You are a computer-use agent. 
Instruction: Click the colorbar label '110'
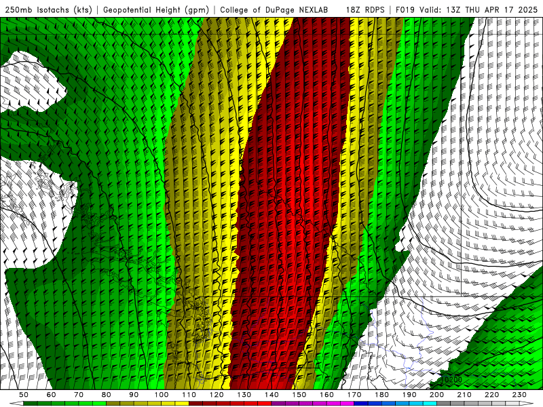[189, 395]
